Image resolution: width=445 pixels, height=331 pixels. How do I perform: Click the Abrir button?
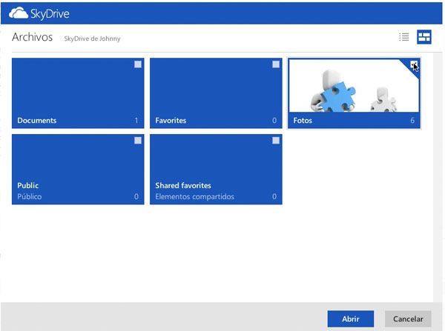coord(351,319)
